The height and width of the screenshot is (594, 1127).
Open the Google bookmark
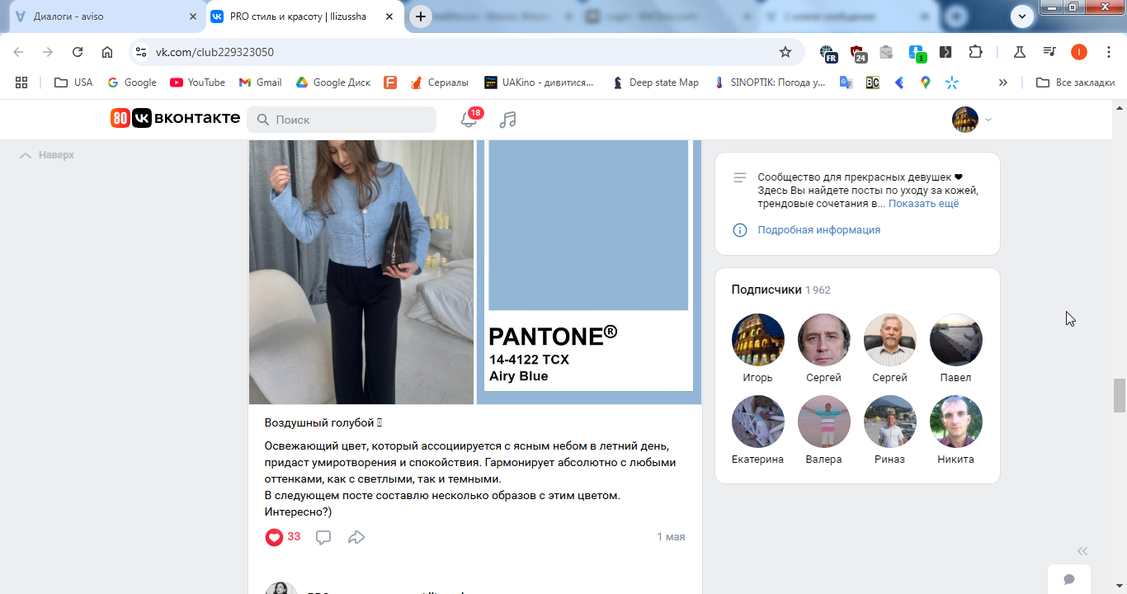coord(132,82)
